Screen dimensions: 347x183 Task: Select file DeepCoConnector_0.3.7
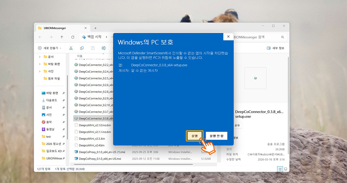[x=94, y=112]
